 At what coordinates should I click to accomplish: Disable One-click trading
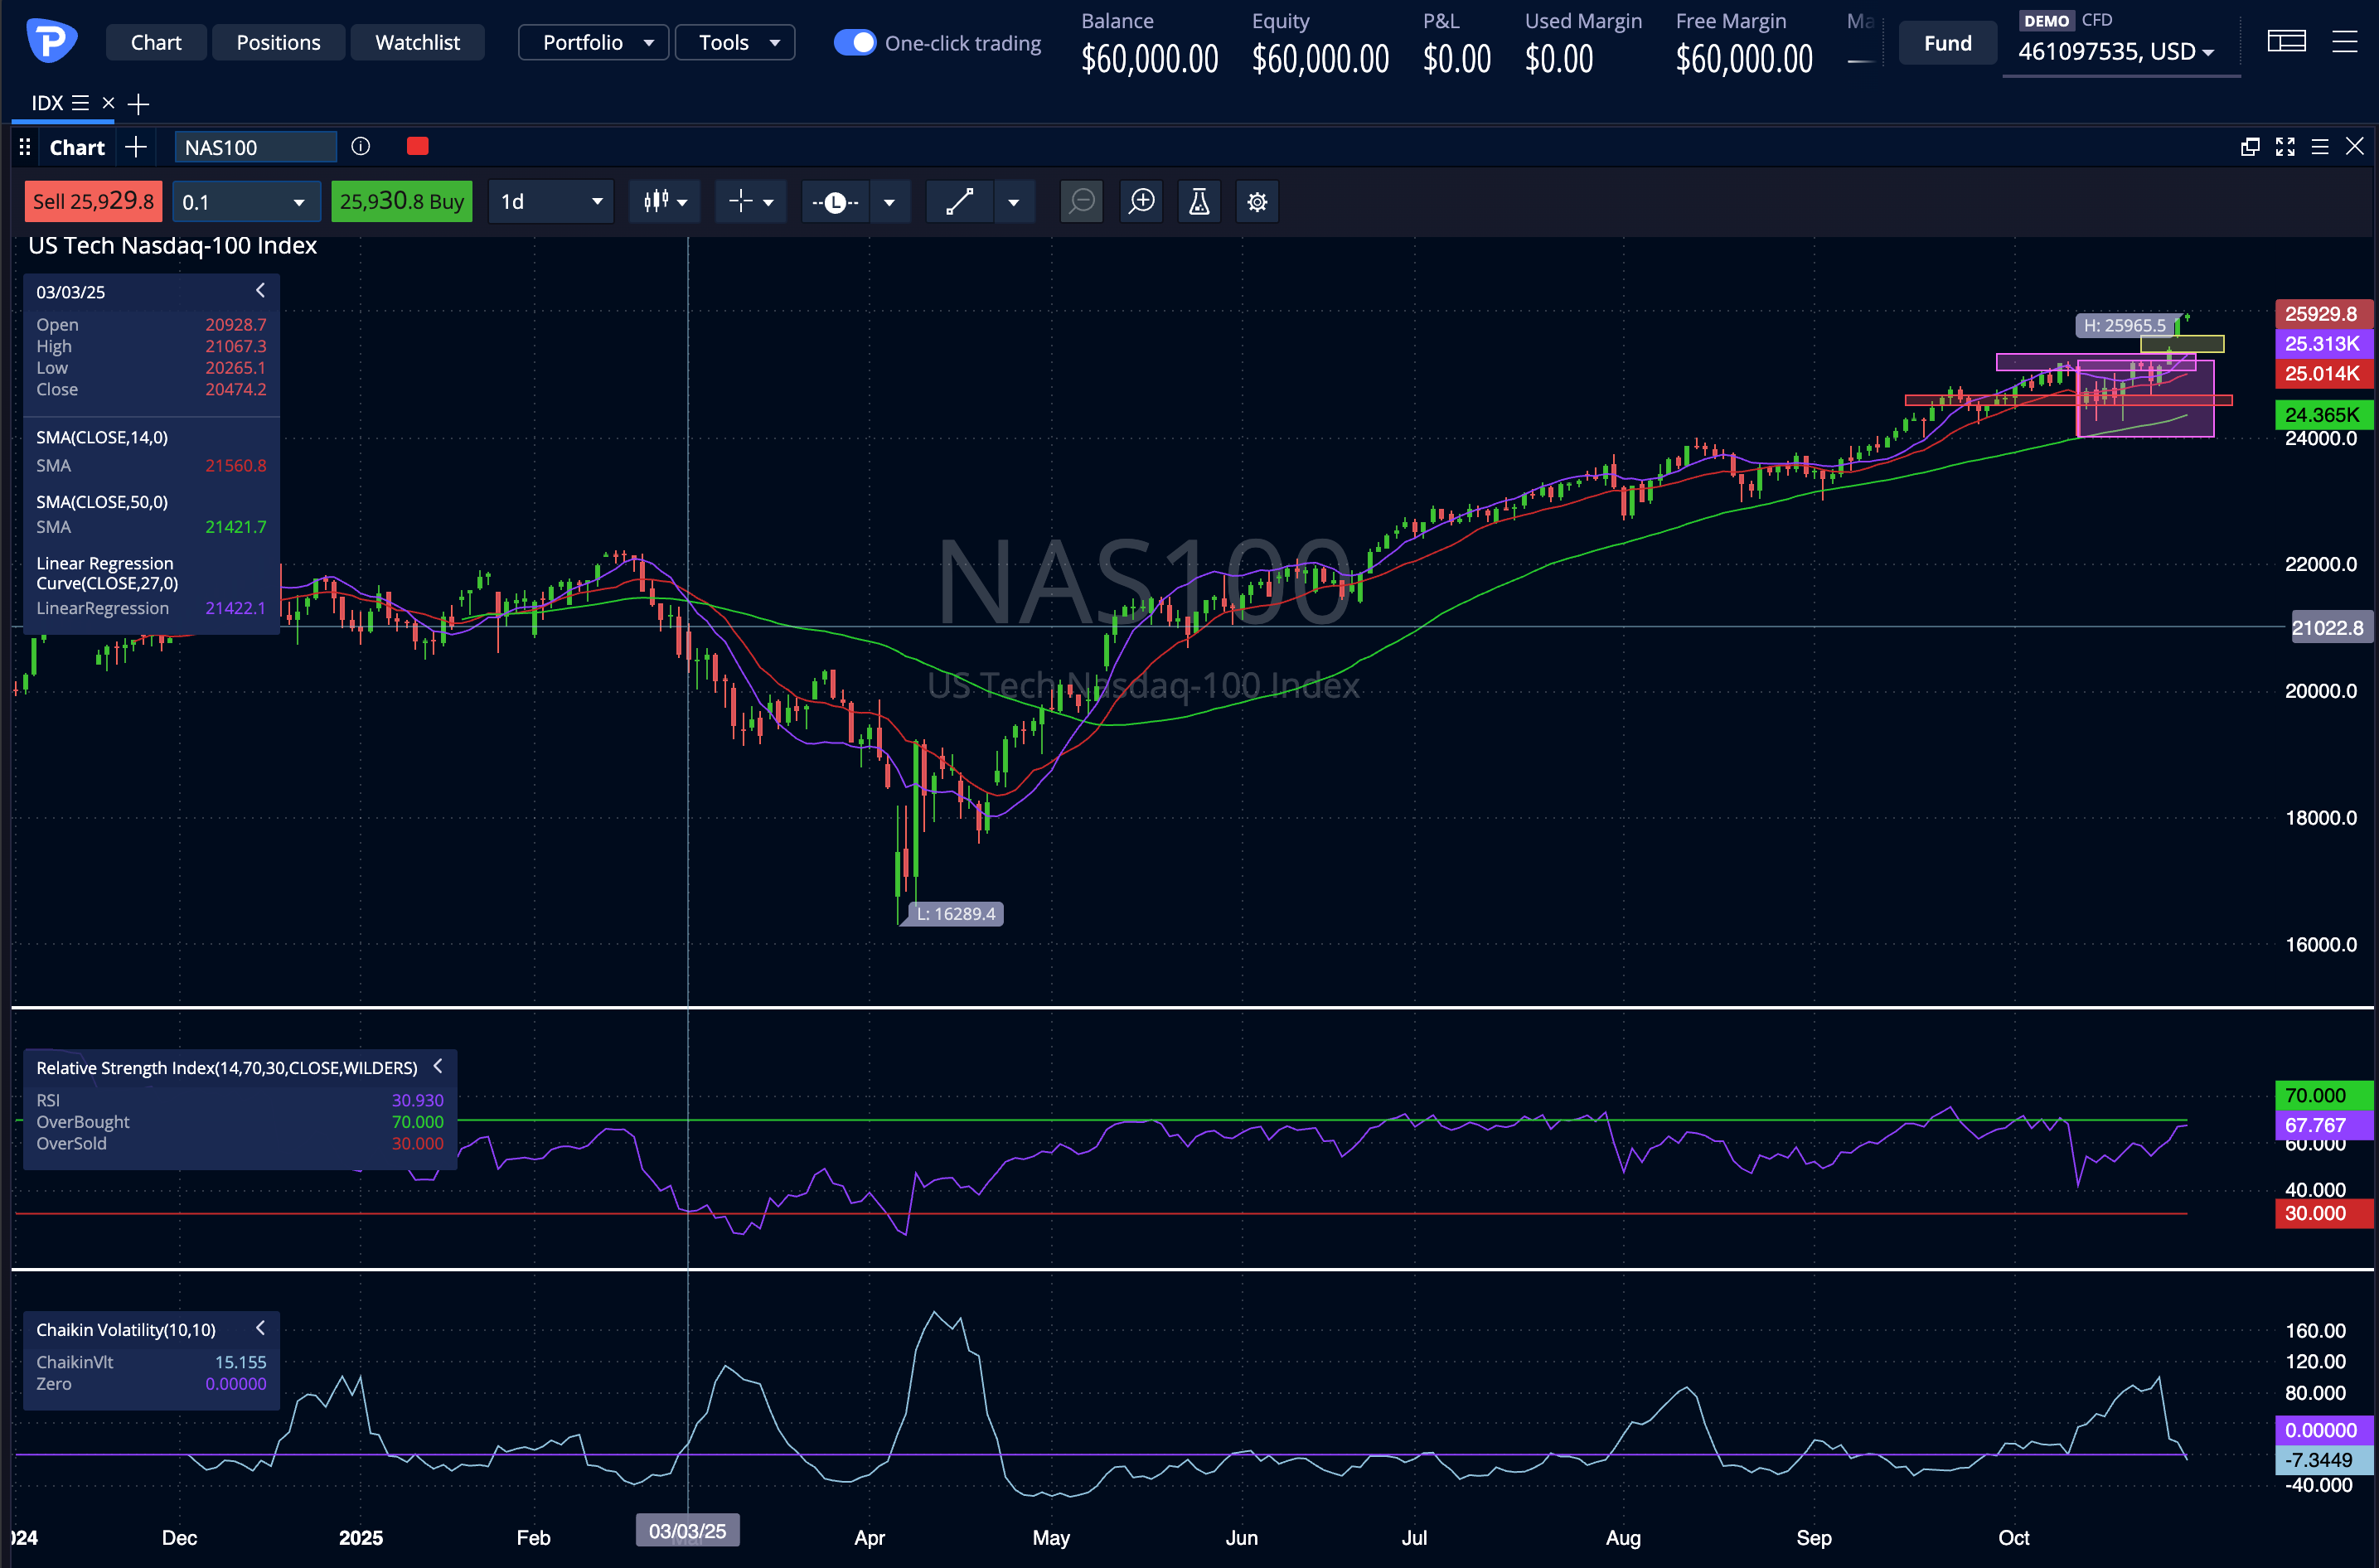click(855, 42)
